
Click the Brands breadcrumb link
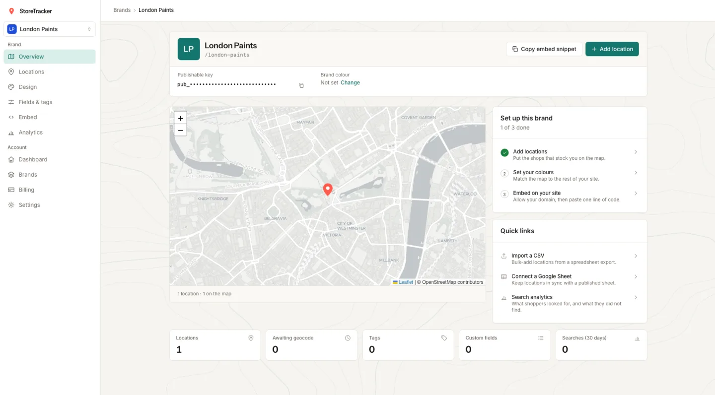(122, 10)
